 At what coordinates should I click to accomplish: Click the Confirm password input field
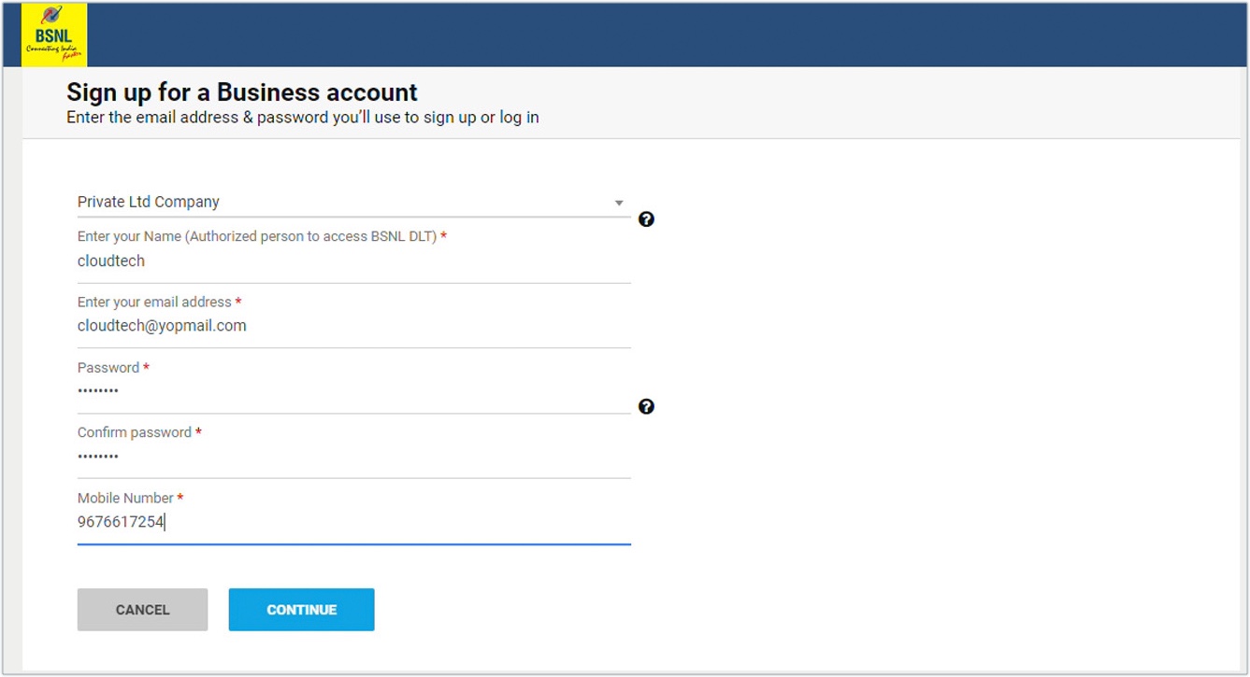pos(353,455)
